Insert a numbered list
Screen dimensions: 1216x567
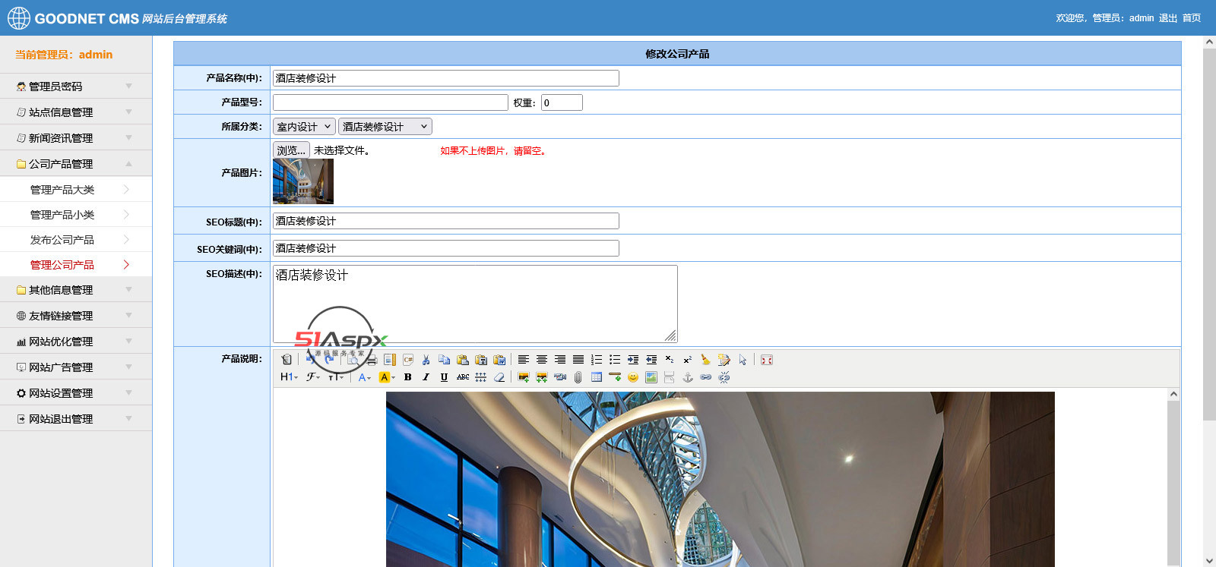(x=597, y=360)
